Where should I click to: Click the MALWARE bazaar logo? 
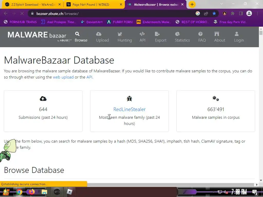pyautogui.click(x=39, y=36)
